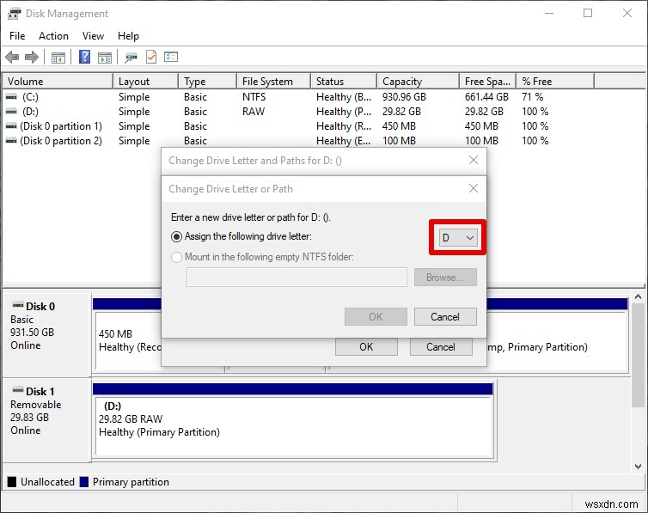The width and height of the screenshot is (648, 513).
Task: Click OK in the Drive Letter and Paths dialog
Action: pyautogui.click(x=366, y=346)
